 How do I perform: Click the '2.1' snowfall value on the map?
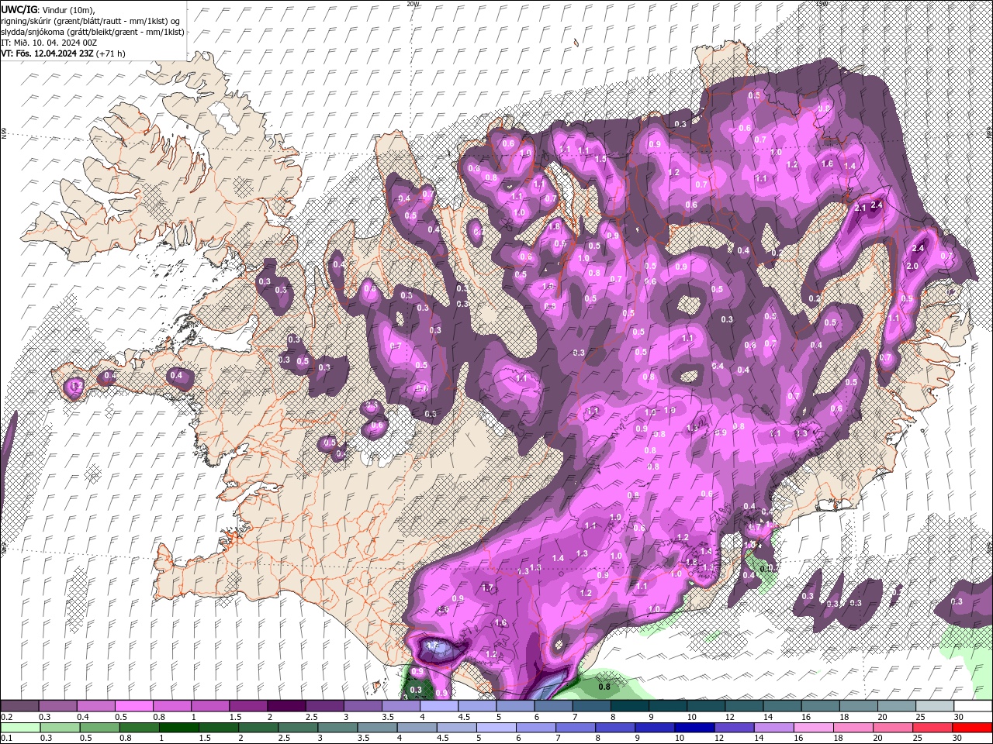point(860,208)
